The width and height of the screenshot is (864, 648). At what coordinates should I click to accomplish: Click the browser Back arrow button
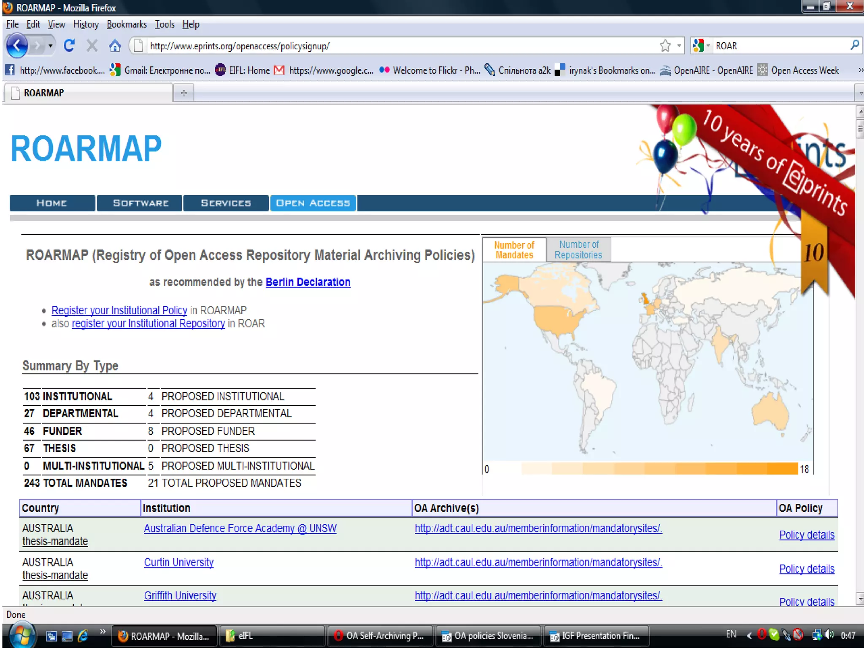pos(17,45)
